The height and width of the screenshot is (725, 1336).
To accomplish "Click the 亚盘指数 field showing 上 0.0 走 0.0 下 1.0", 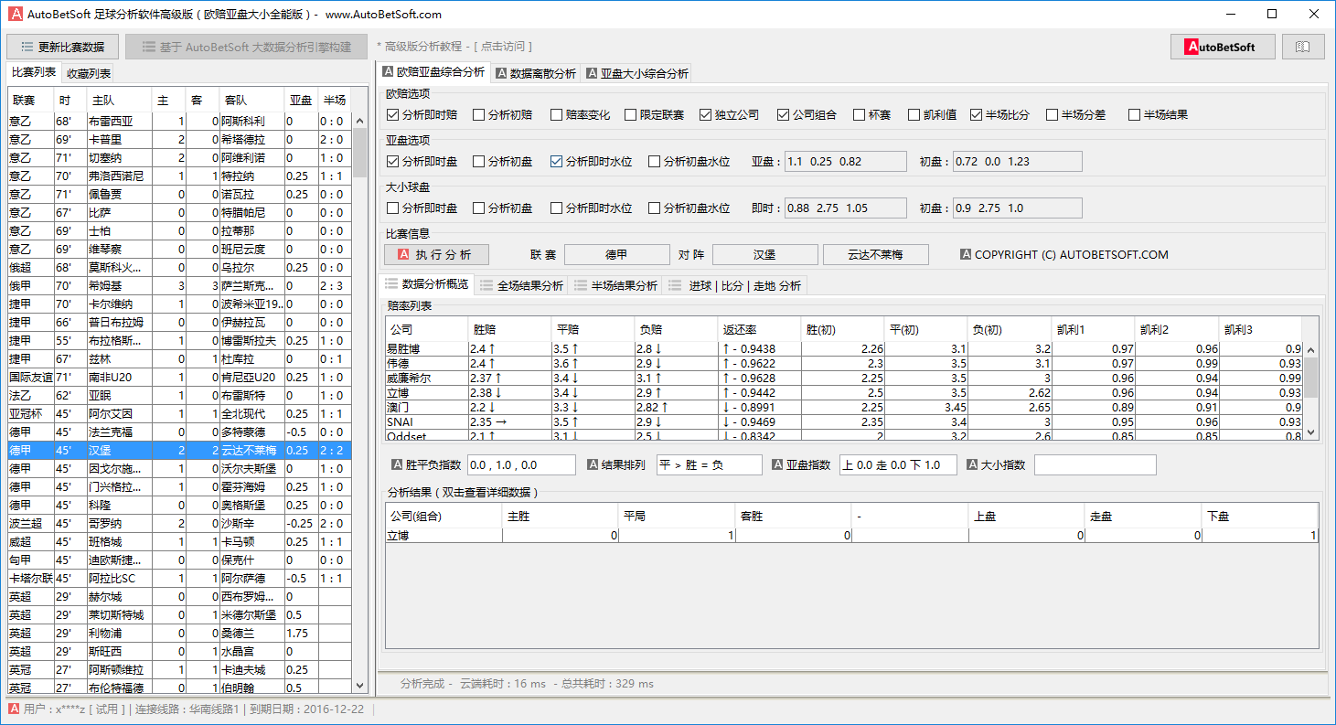I will 898,465.
